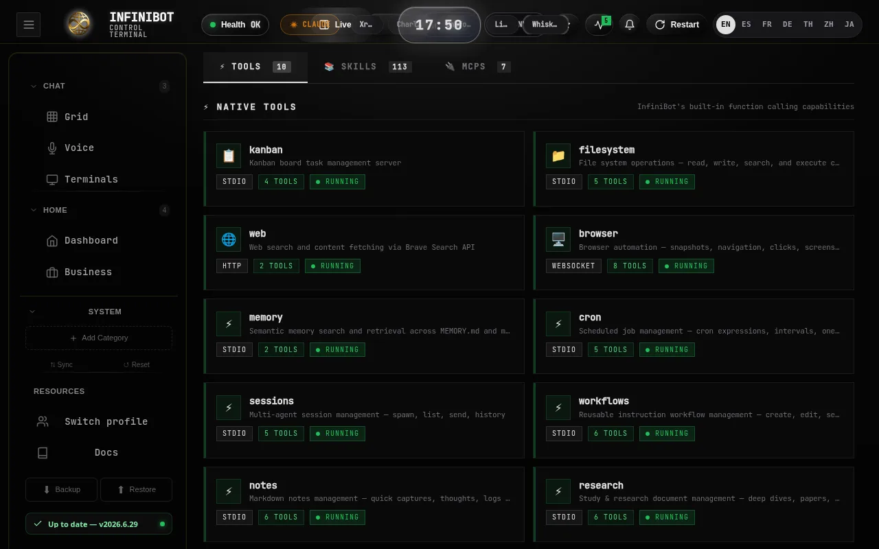Click the research lightning icon
This screenshot has height=549, width=879.
click(558, 491)
